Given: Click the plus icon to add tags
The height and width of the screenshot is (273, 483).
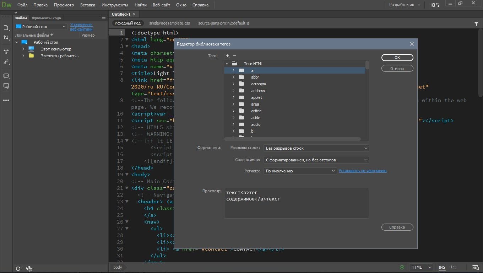Looking at the screenshot, I should 228,56.
